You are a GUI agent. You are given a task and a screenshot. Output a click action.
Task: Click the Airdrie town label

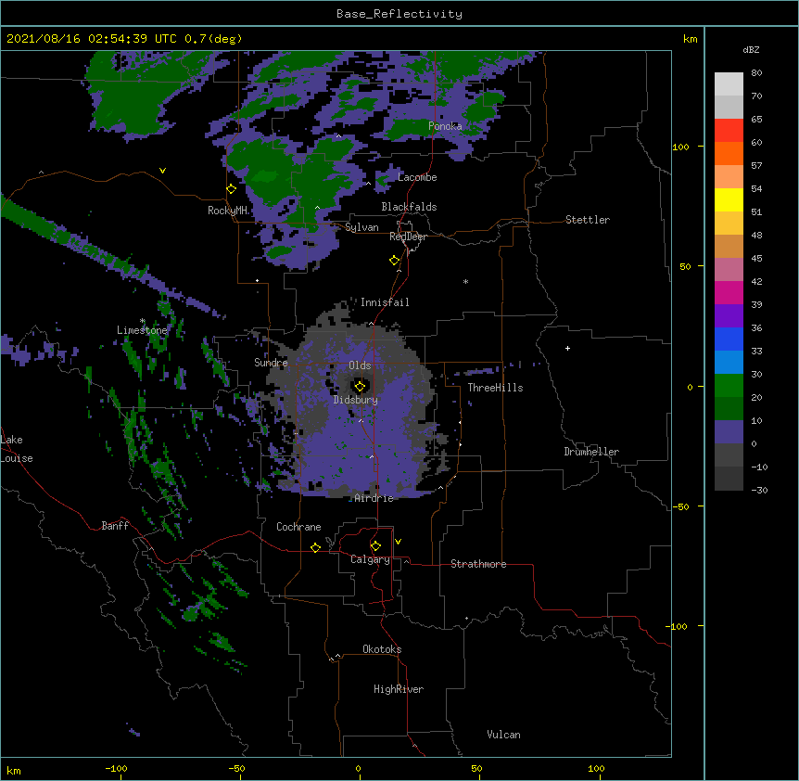tap(374, 498)
